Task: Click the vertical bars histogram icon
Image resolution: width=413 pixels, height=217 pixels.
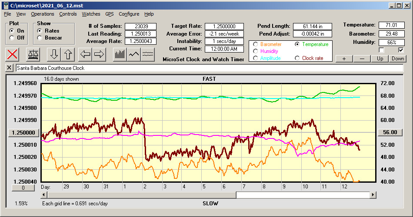Action: point(120,54)
